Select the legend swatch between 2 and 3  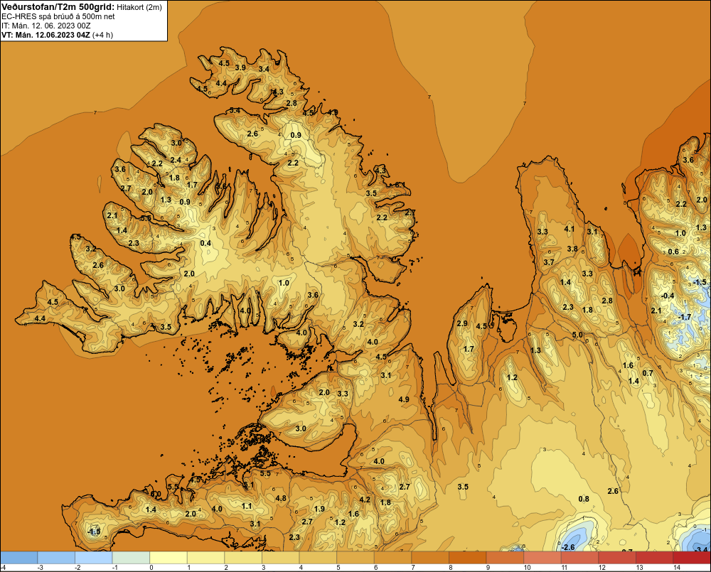[x=243, y=558]
